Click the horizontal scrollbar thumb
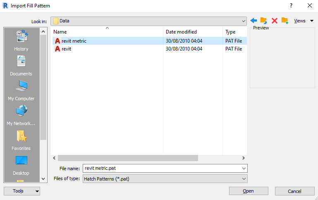The height and width of the screenshot is (200, 318). [x=128, y=158]
